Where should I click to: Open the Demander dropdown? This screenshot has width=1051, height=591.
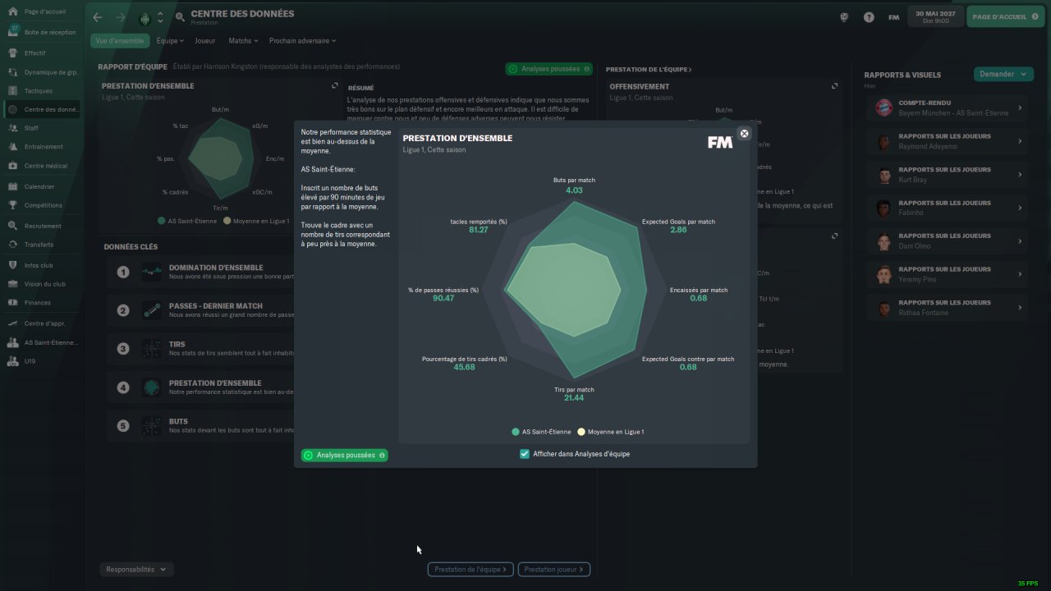click(x=1003, y=74)
